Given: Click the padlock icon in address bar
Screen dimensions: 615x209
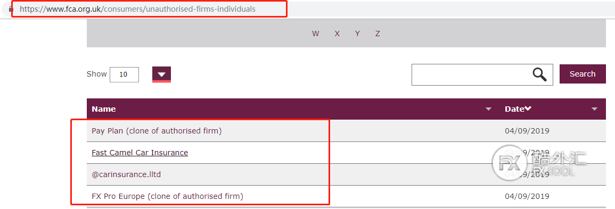Looking at the screenshot, I should [x=11, y=9].
